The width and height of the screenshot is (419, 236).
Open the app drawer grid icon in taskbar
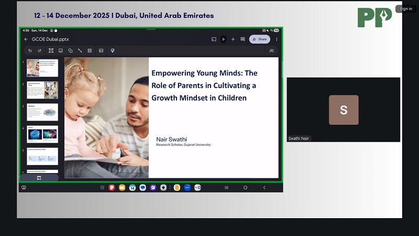(102, 187)
